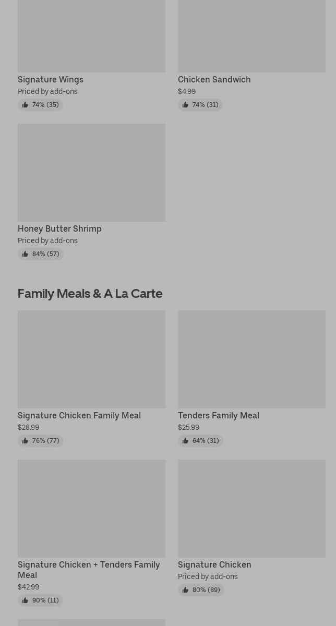Click the Family Meals & A La Carte heading
This screenshot has width=336, height=626.
click(x=90, y=294)
